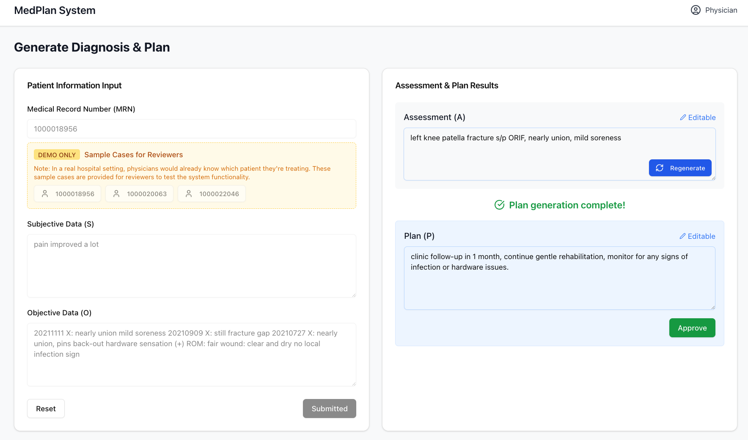The width and height of the screenshot is (748, 440).
Task: Approve the generated plan
Action: 692,328
